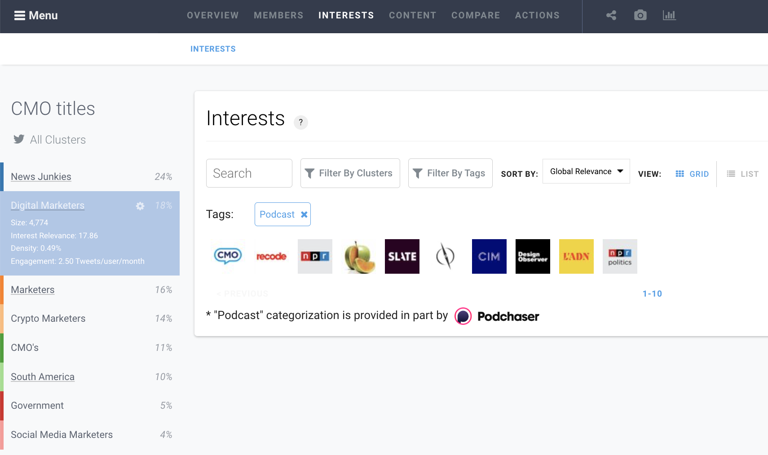Screen dimensions: 768x455
Task: Open the CMO podcast logo
Action: point(228,256)
